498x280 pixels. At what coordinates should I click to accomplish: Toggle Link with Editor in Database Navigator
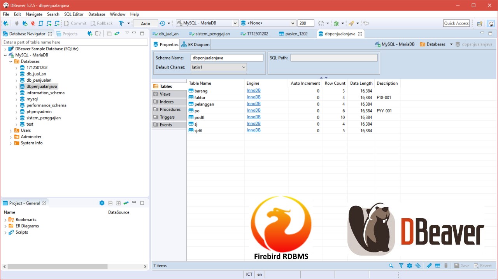click(x=117, y=34)
